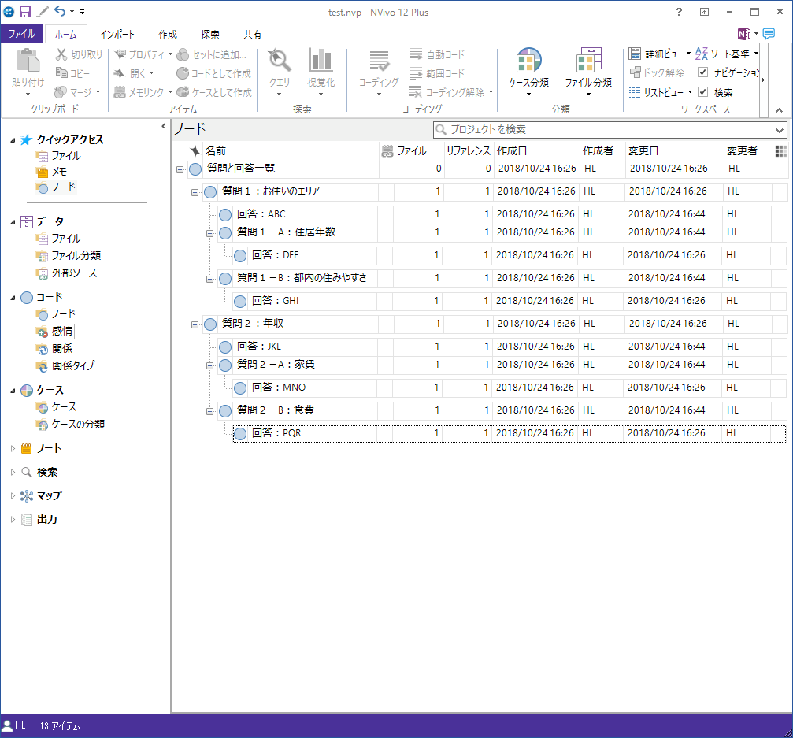
Task: Expand the ノート section in navigation
Action: [13, 449]
